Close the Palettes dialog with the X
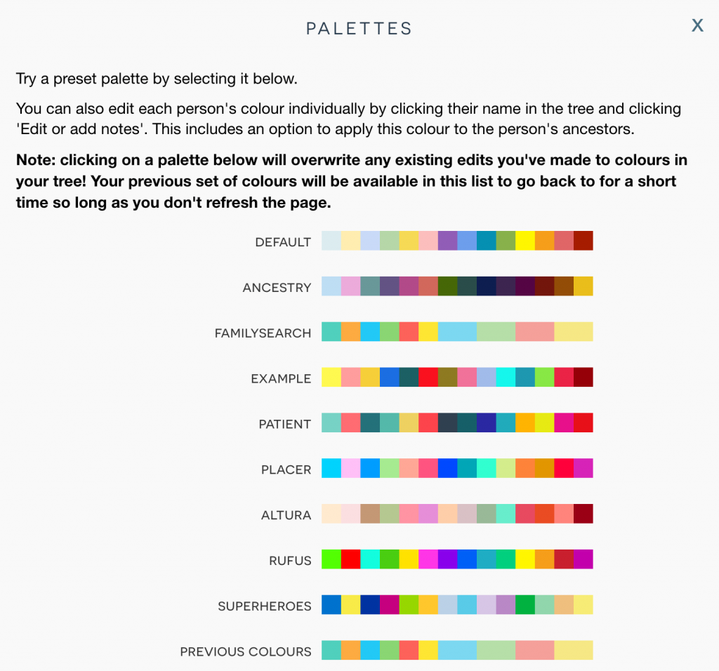The width and height of the screenshot is (719, 671). point(697,25)
